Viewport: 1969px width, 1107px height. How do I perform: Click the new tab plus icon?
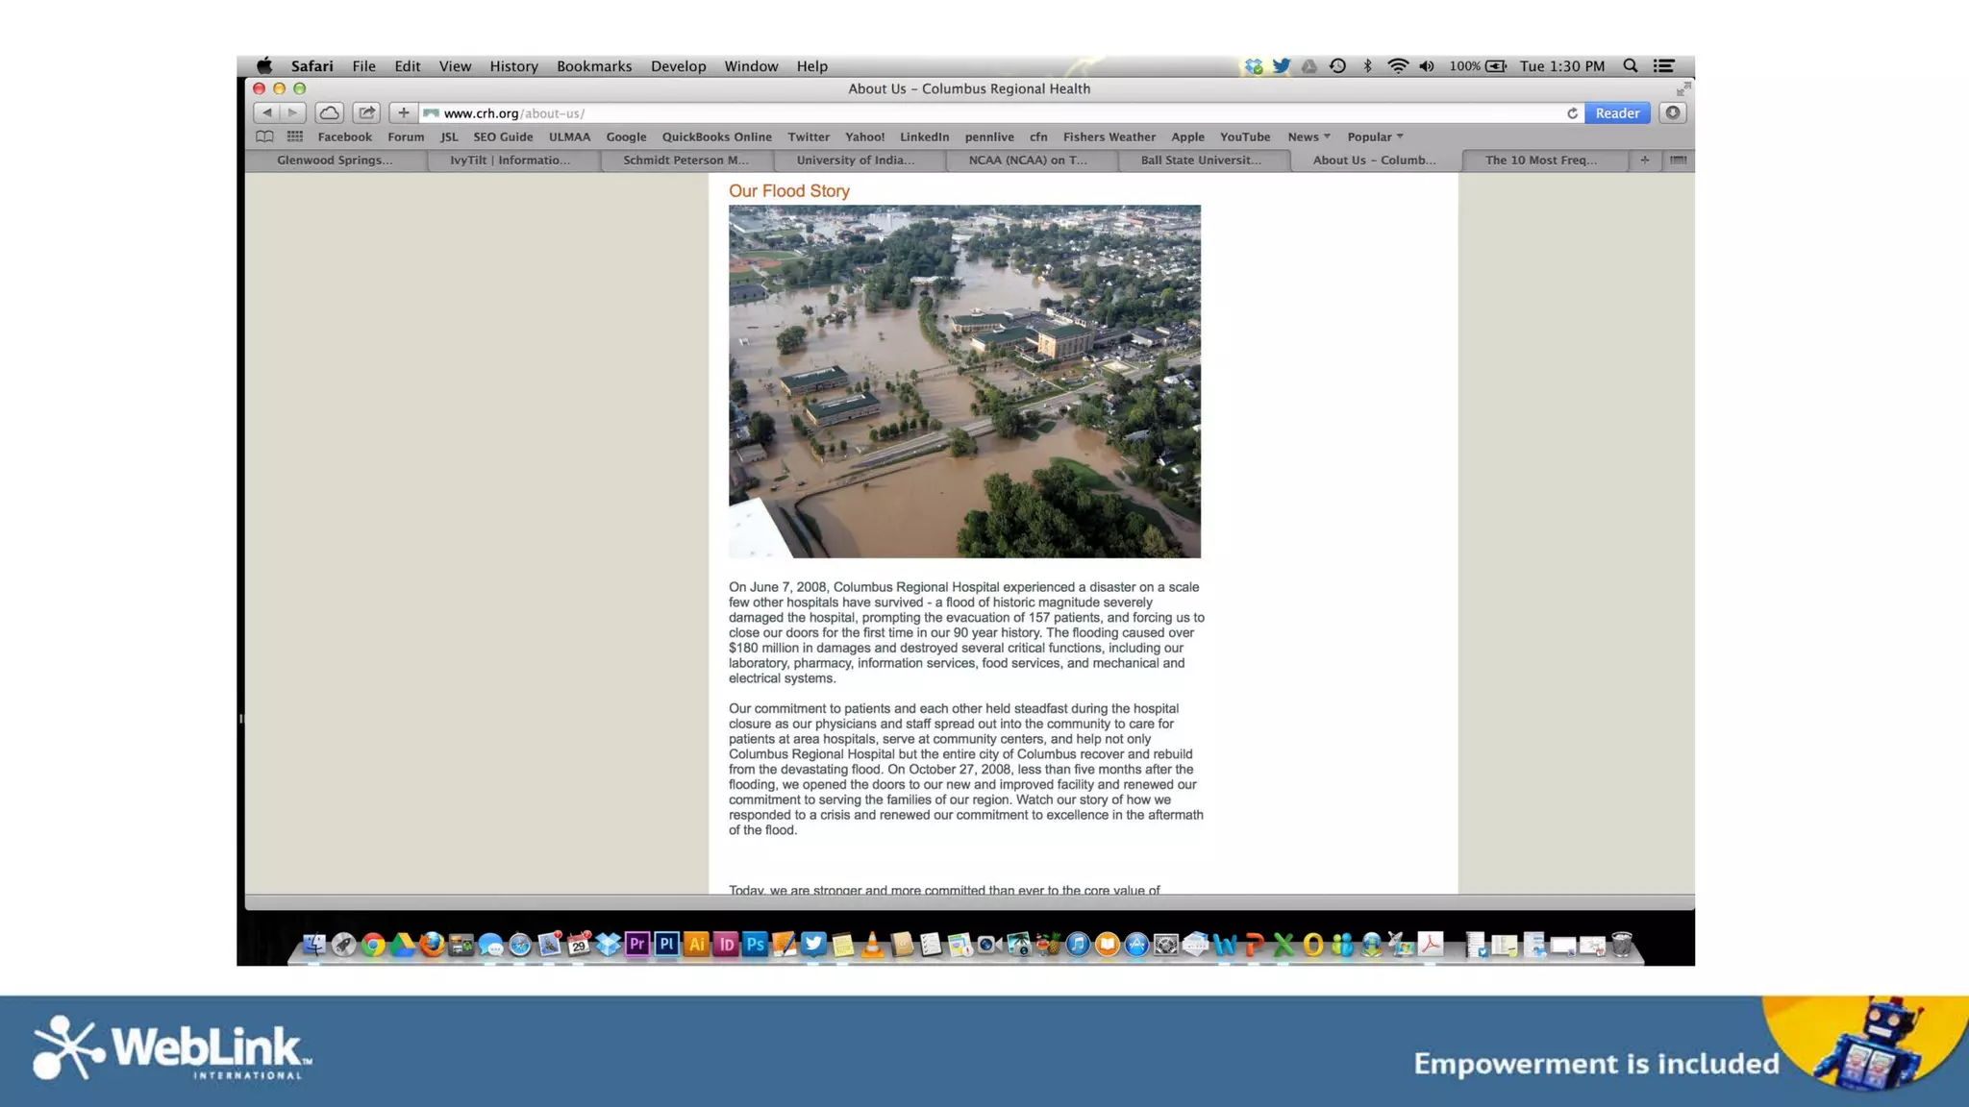pyautogui.click(x=1645, y=160)
